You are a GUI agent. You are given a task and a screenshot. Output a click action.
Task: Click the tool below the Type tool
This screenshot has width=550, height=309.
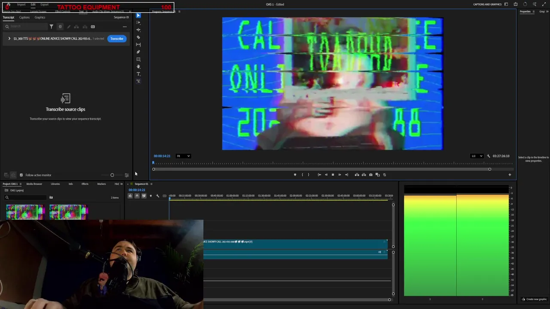[x=138, y=81]
